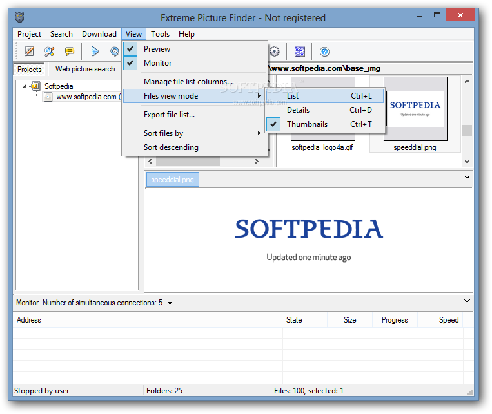Choose Manage file list columns

[195, 82]
